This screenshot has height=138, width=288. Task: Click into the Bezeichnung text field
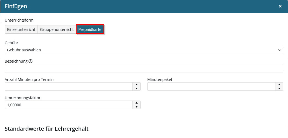[x=144, y=68]
